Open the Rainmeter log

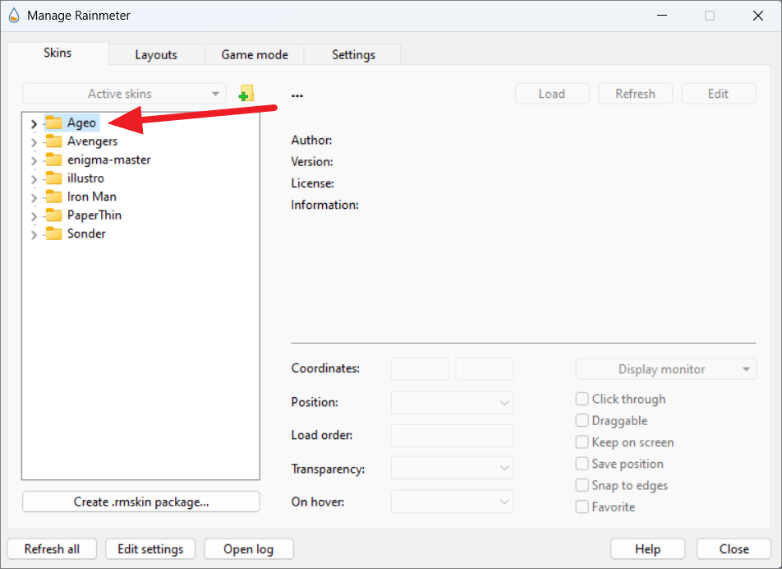click(x=248, y=549)
